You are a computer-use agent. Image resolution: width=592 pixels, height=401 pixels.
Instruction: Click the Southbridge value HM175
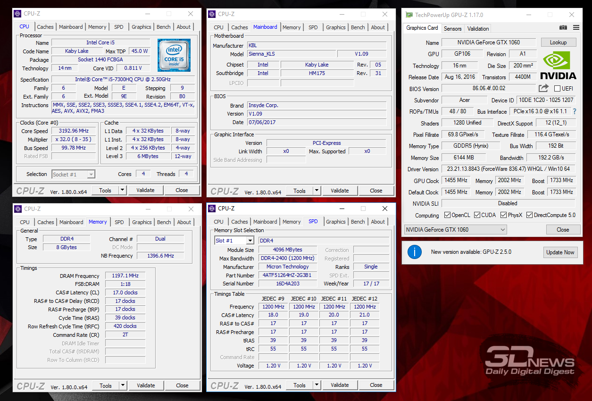(x=317, y=73)
